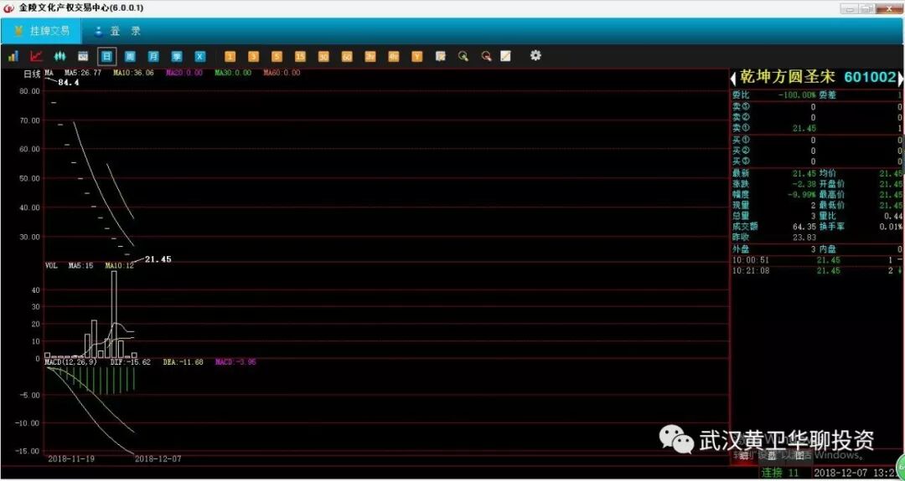Select the 15-minute interval button

click(x=300, y=56)
